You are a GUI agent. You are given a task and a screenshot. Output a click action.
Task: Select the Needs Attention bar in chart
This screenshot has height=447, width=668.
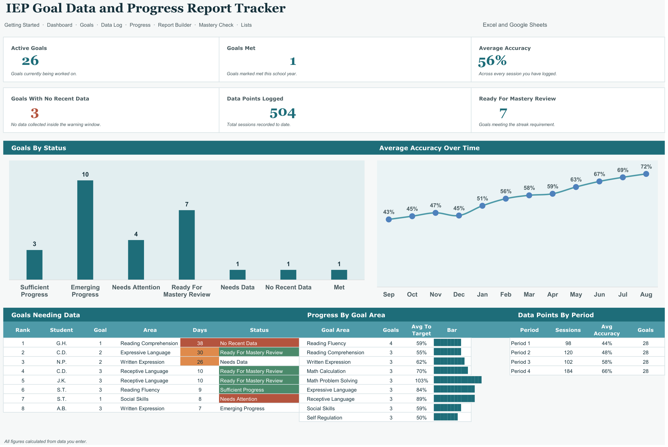pos(136,260)
